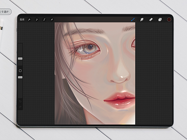Select the Selection S-shaped tool
The width and height of the screenshot is (187, 140).
pos(44,19)
